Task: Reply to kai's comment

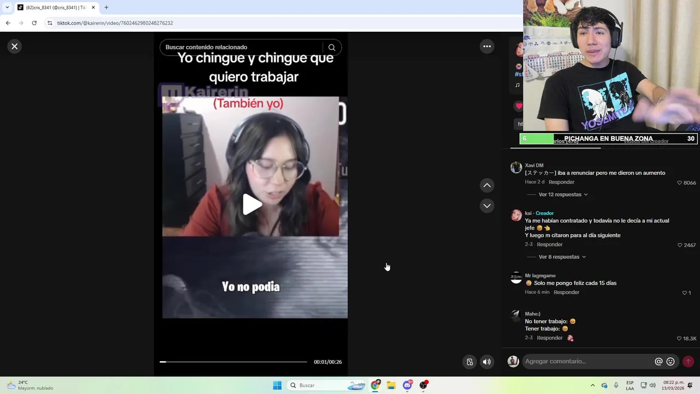Action: click(x=550, y=245)
